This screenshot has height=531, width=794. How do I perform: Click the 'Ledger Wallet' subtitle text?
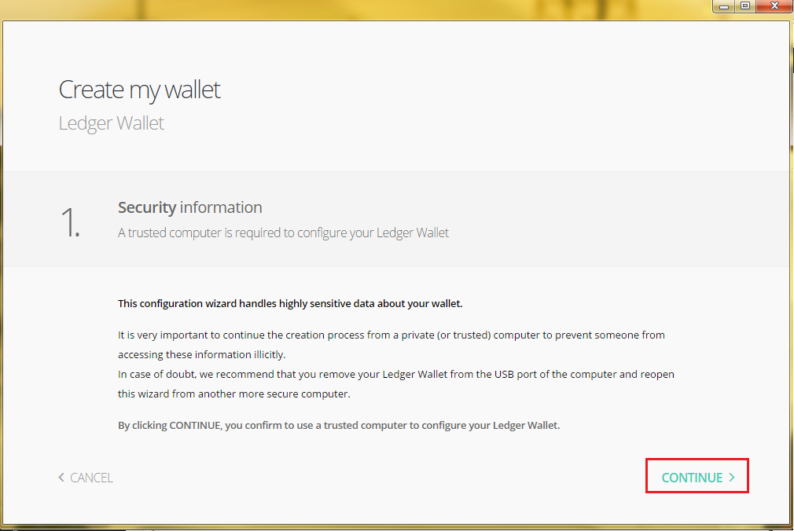click(112, 123)
